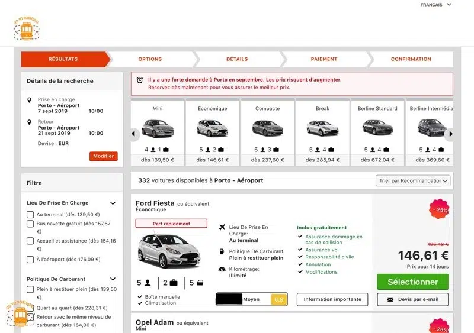Go to next car categories with right arrow
This screenshot has width=474, height=333.
(x=450, y=134)
